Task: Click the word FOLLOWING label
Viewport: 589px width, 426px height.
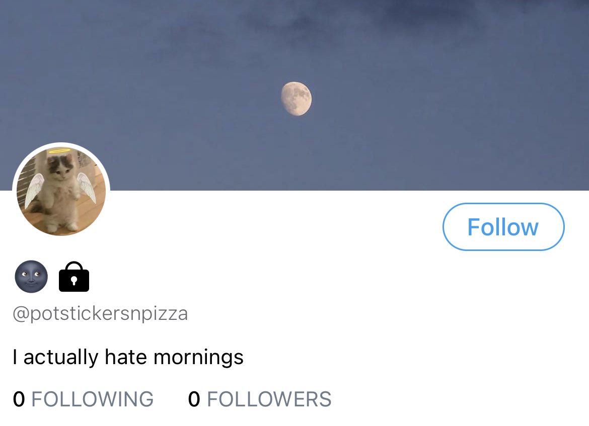Action: [93, 399]
